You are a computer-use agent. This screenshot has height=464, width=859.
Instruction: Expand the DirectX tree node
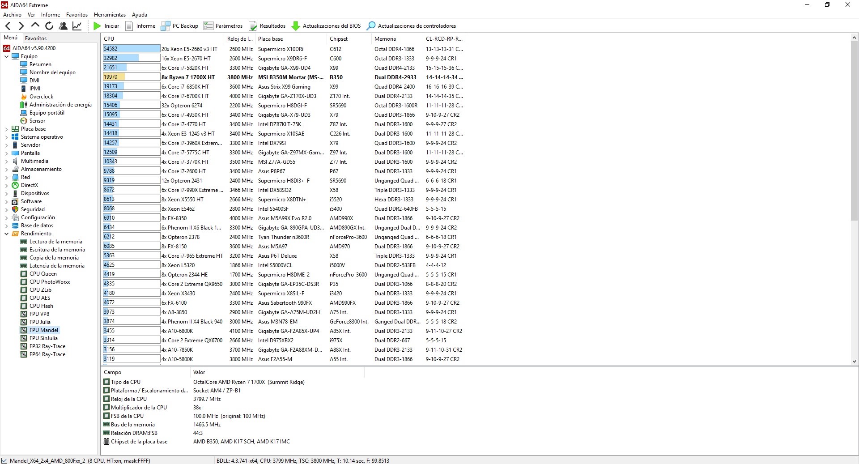click(x=6, y=185)
